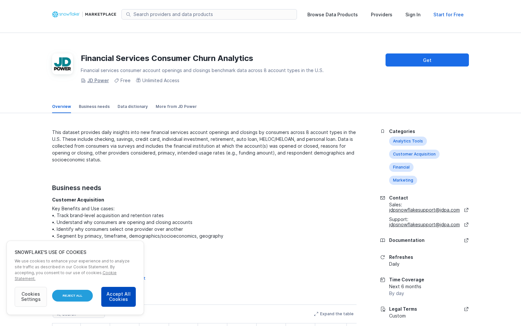This screenshot has height=326, width=521.
Task: Click the Refreshes circular arrow icon
Action: (383, 257)
